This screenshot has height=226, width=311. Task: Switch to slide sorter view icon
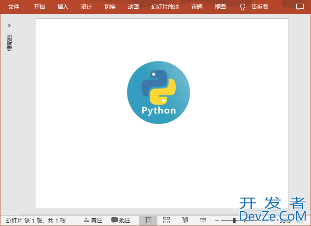(x=167, y=220)
